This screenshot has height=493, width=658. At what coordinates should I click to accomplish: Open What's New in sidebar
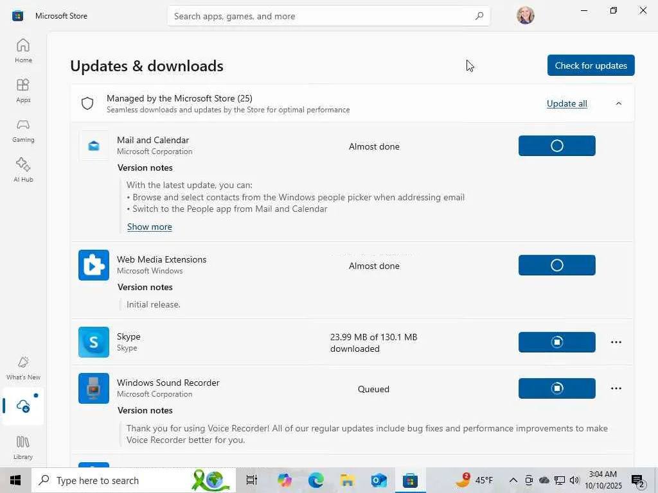point(23,368)
